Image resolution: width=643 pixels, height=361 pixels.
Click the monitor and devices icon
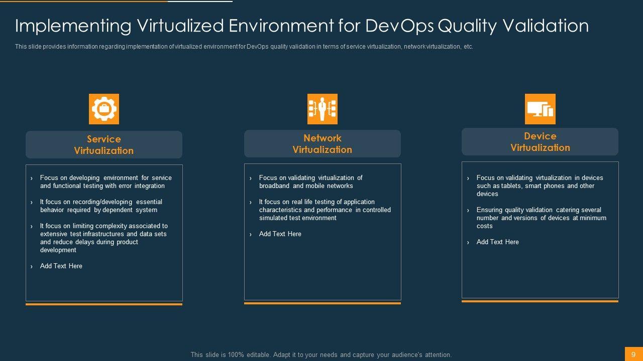[540, 109]
